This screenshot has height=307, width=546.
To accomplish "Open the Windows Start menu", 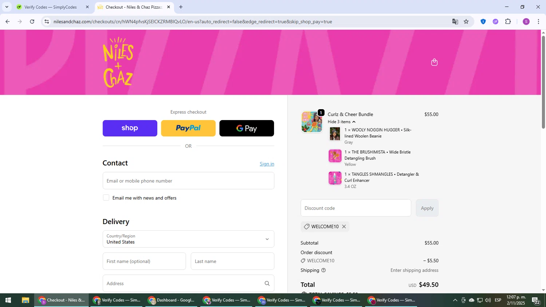I will (8, 300).
